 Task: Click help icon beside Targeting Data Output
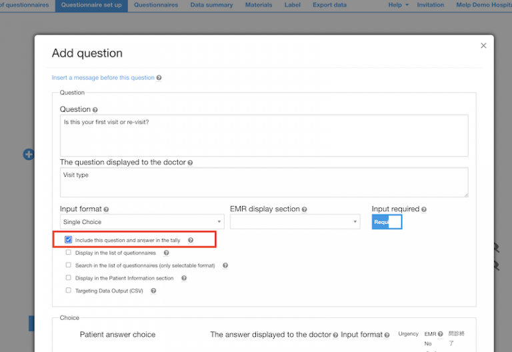click(153, 291)
